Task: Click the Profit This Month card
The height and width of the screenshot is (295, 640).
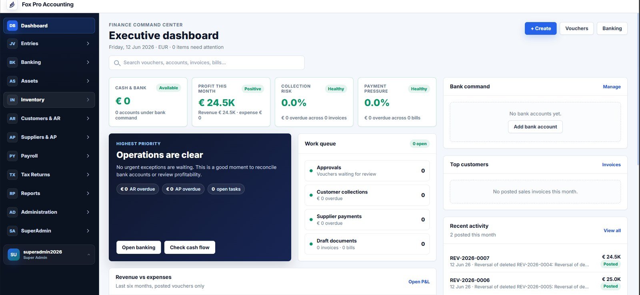Action: coord(231,102)
